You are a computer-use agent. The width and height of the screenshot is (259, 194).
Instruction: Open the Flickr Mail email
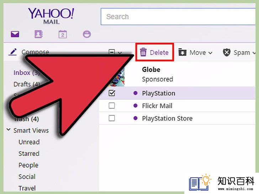point(177,106)
